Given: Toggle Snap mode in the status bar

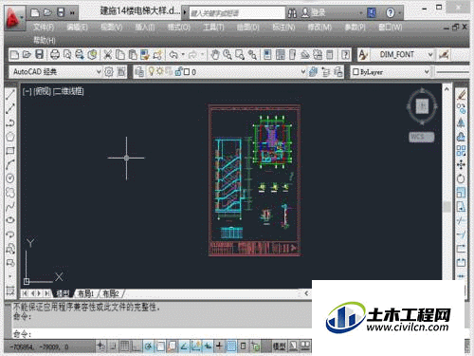Looking at the screenshot, I should 113,347.
